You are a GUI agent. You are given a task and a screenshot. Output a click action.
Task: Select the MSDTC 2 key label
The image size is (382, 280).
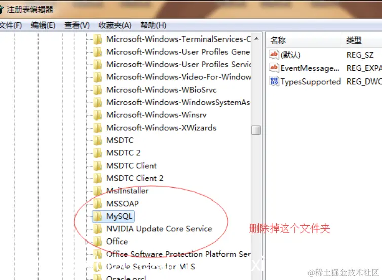123,153
